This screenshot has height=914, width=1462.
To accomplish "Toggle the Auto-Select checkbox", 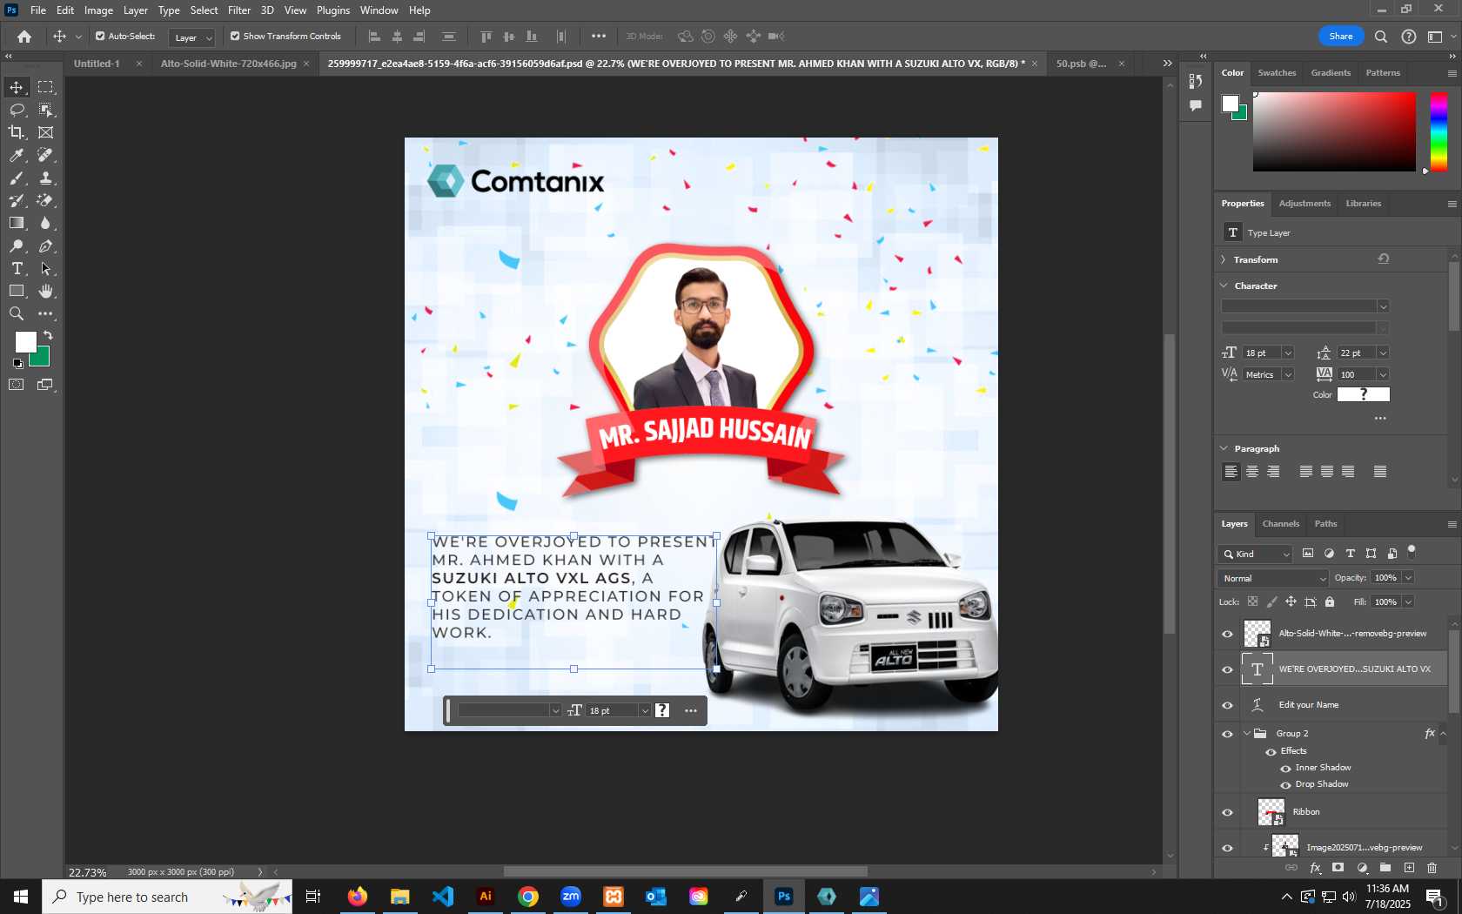I will [100, 37].
